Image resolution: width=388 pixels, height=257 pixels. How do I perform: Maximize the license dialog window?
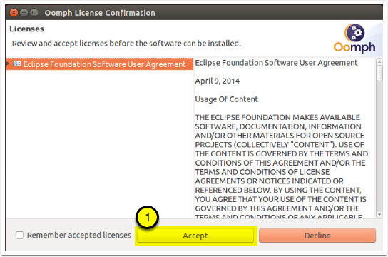[34, 12]
